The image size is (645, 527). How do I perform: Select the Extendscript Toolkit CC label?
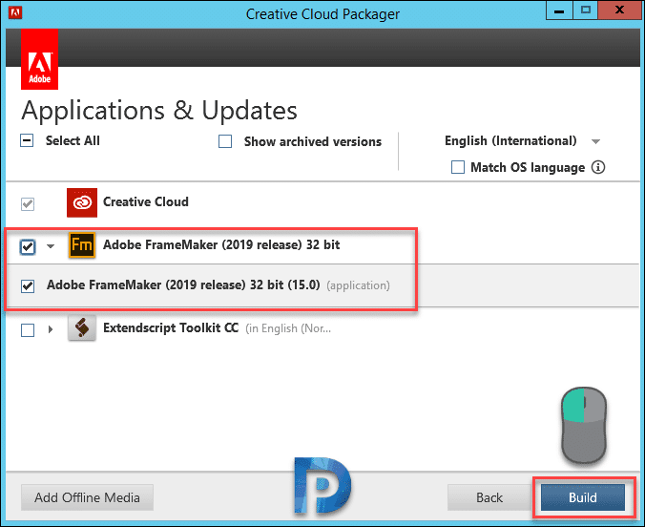171,327
